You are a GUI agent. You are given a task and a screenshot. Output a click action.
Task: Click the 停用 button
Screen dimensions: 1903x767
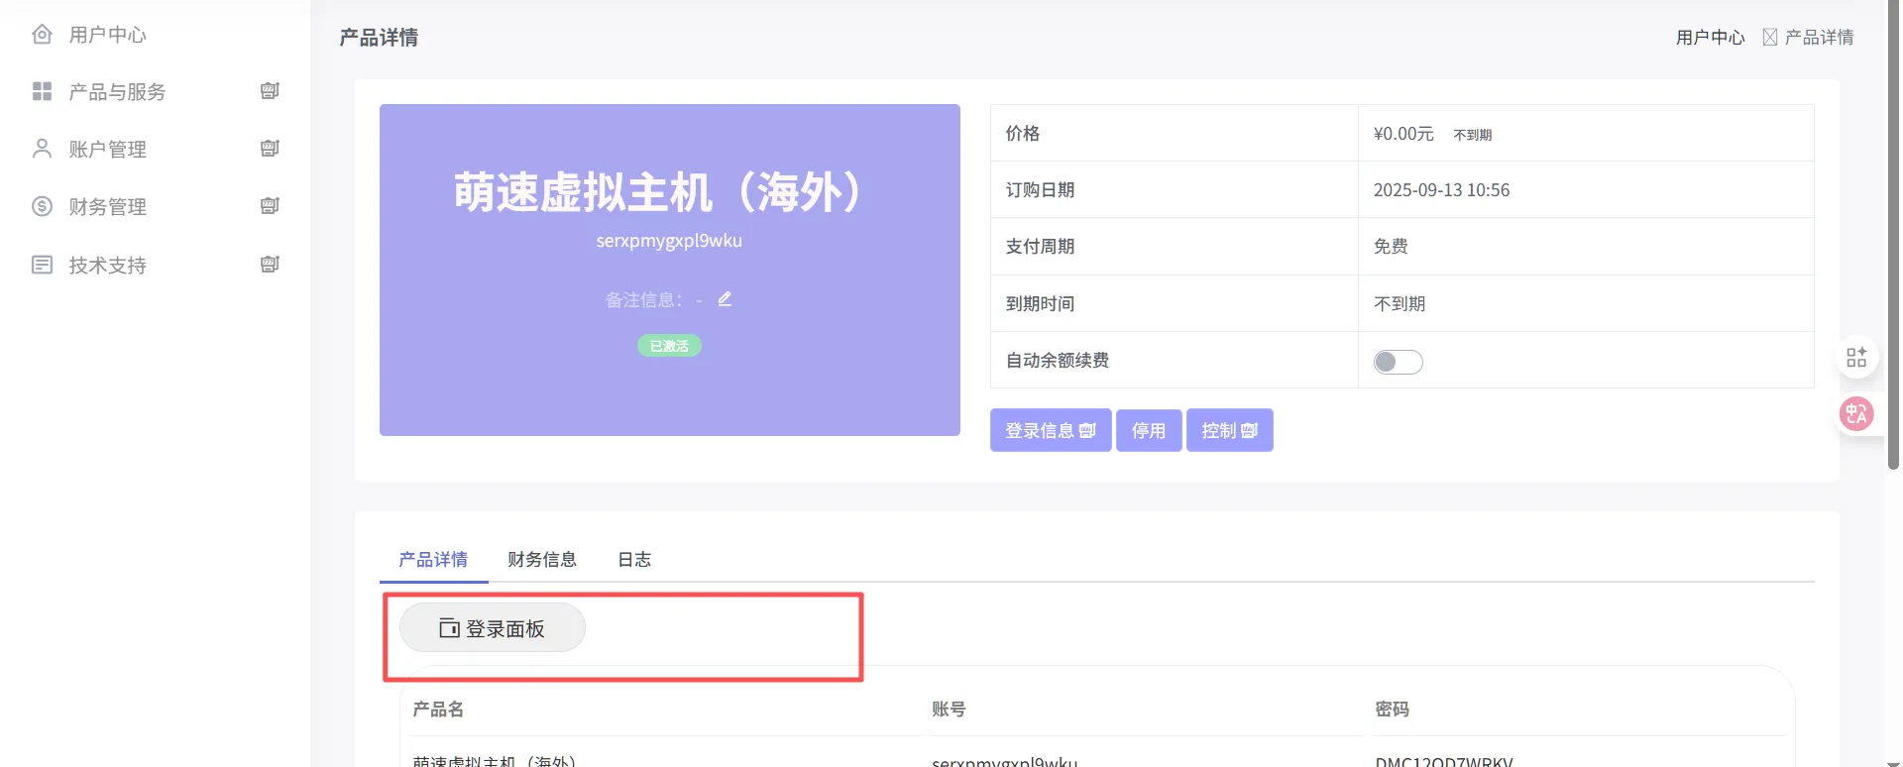tap(1149, 430)
